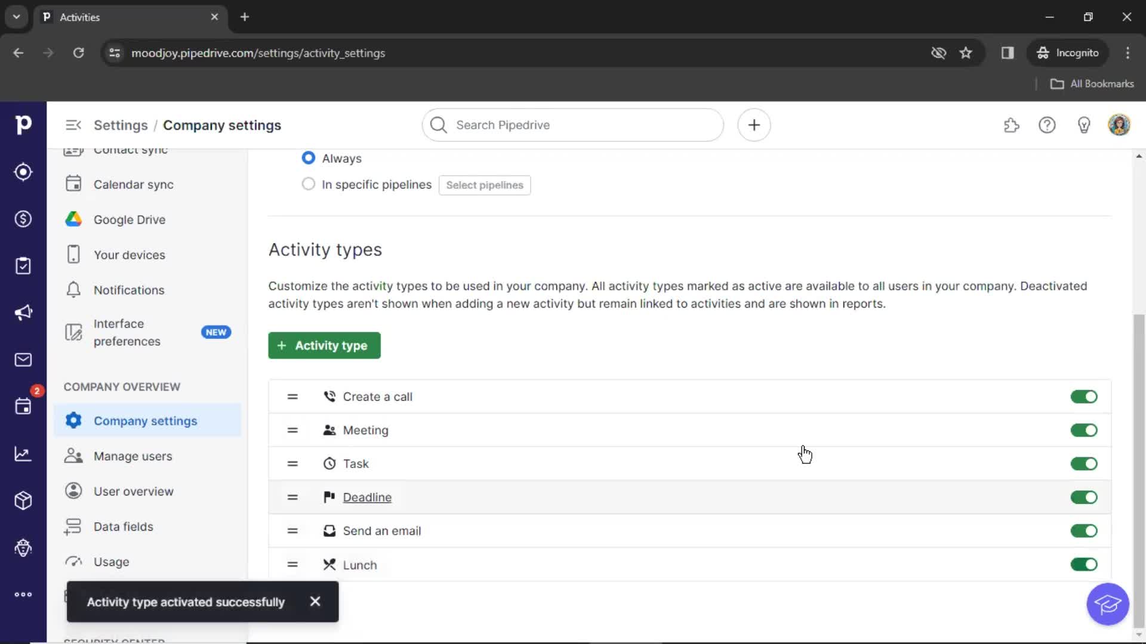Screen dimensions: 1146x644
Task: Enable the Deadline activity type toggle
Action: tap(1083, 497)
